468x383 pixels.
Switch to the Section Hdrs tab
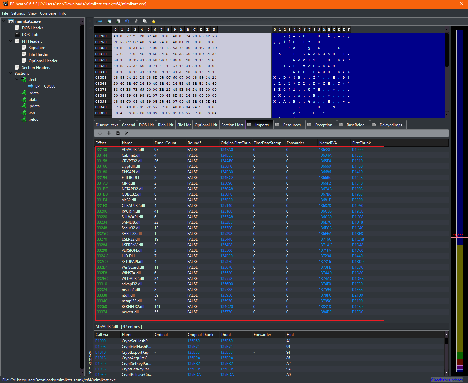pyautogui.click(x=232, y=125)
